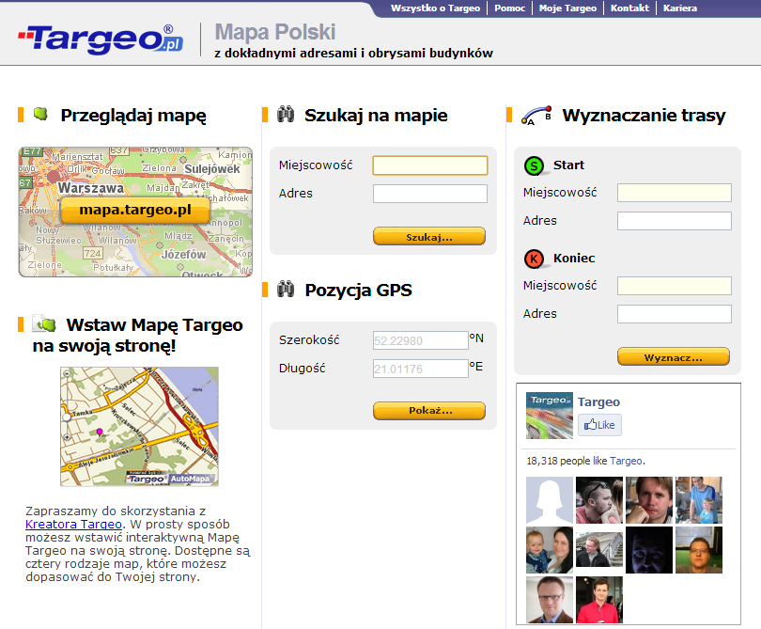Click the Wyznacz... route button
The width and height of the screenshot is (761, 629).
pyautogui.click(x=673, y=357)
